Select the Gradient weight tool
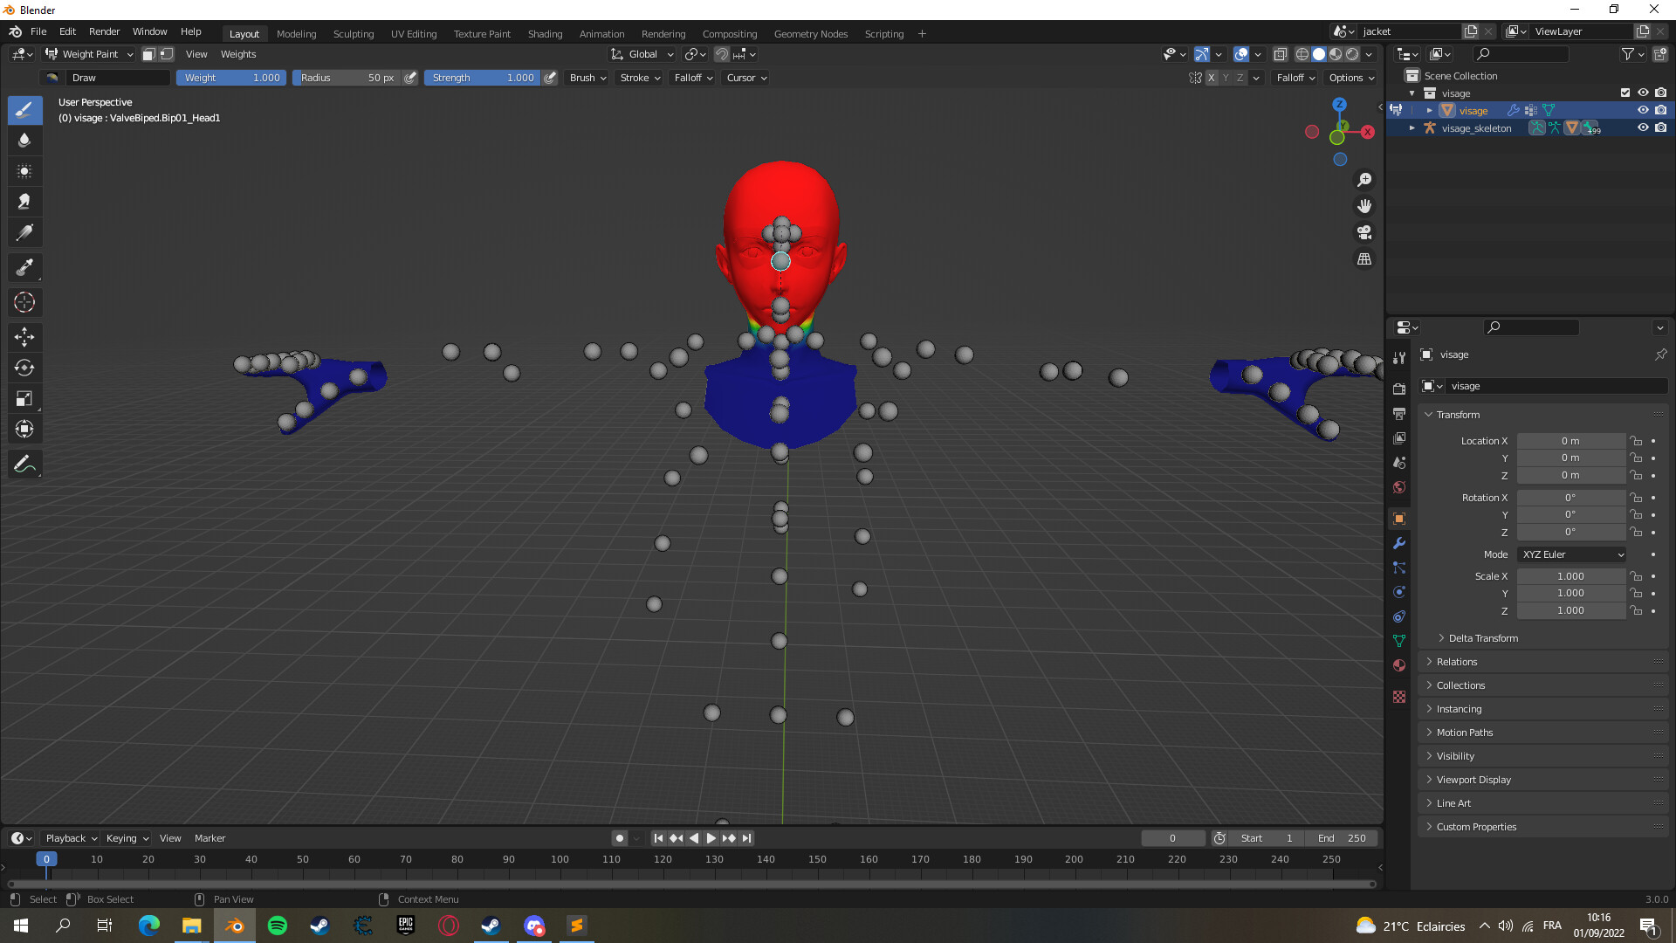Viewport: 1676px width, 943px height. click(24, 232)
